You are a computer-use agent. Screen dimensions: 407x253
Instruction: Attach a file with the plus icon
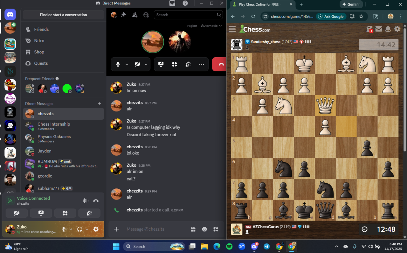(117, 229)
